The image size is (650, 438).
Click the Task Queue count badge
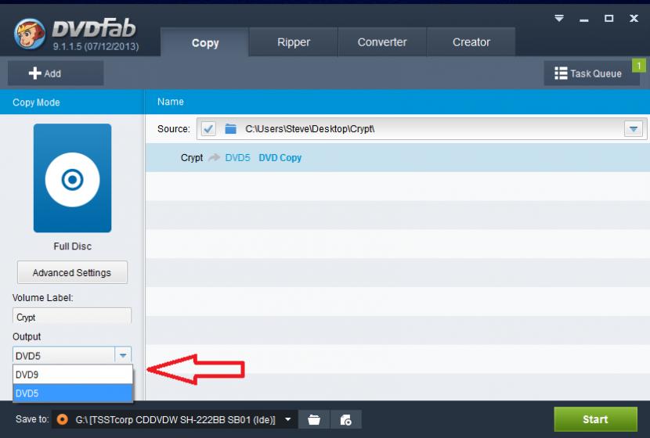pyautogui.click(x=638, y=66)
